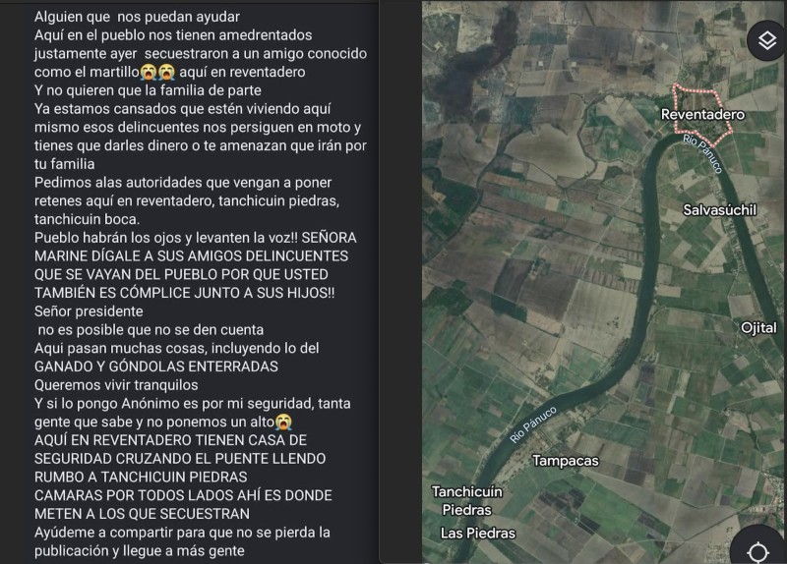787x564 pixels.
Task: Click the second crying emoji after martillo
Action: point(166,72)
